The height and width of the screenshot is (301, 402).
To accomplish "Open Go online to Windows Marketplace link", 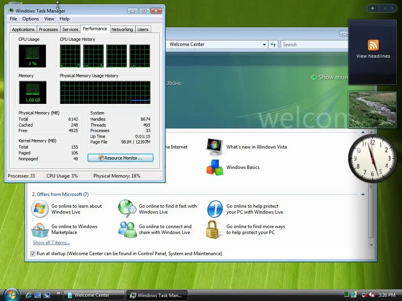I will tap(74, 229).
